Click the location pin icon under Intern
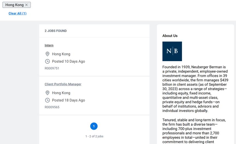The image size is (236, 144). coord(47,54)
